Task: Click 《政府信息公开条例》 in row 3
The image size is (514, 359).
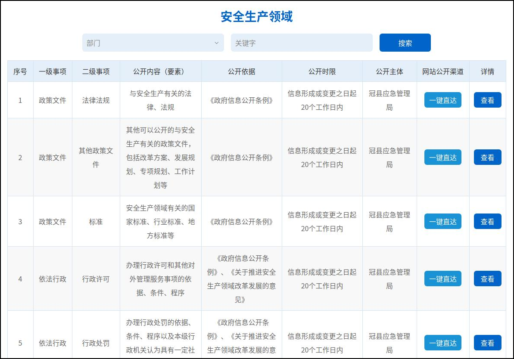Action: coord(242,222)
